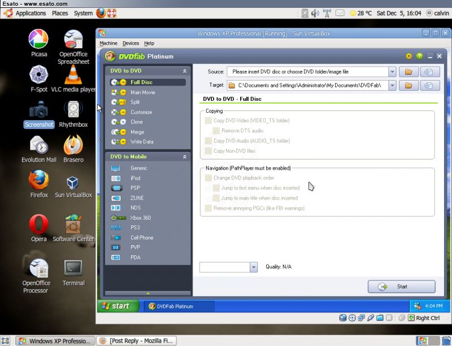Open the Applications menu
The width and height of the screenshot is (452, 346).
pyautogui.click(x=31, y=13)
